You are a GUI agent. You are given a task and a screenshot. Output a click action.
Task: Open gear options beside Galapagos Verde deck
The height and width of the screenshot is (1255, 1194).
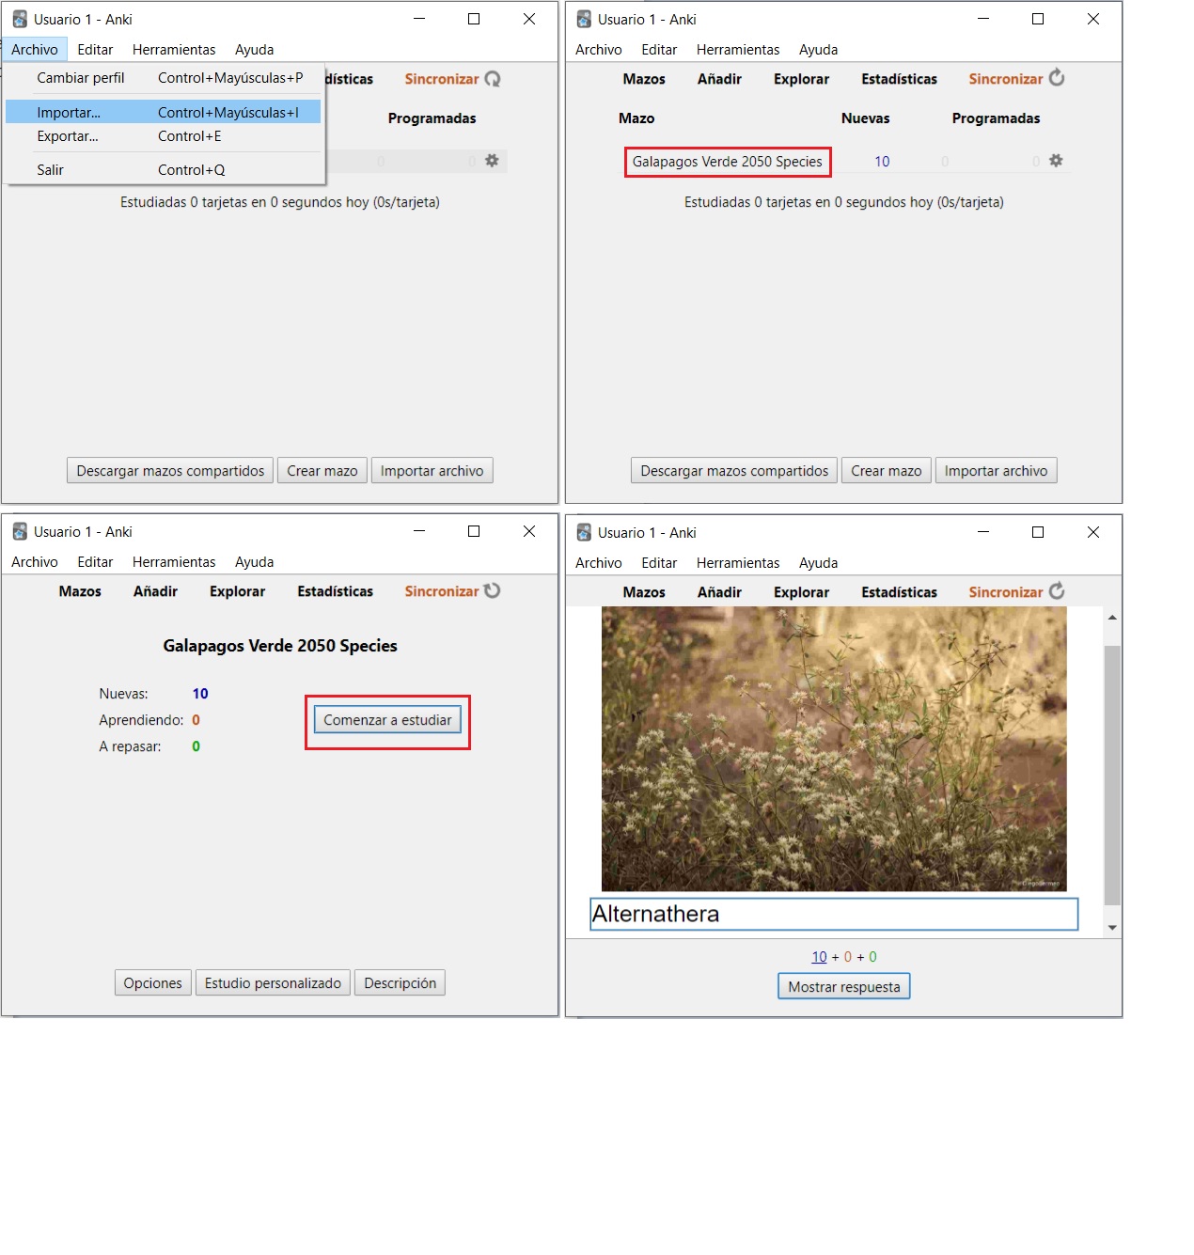tap(1056, 161)
